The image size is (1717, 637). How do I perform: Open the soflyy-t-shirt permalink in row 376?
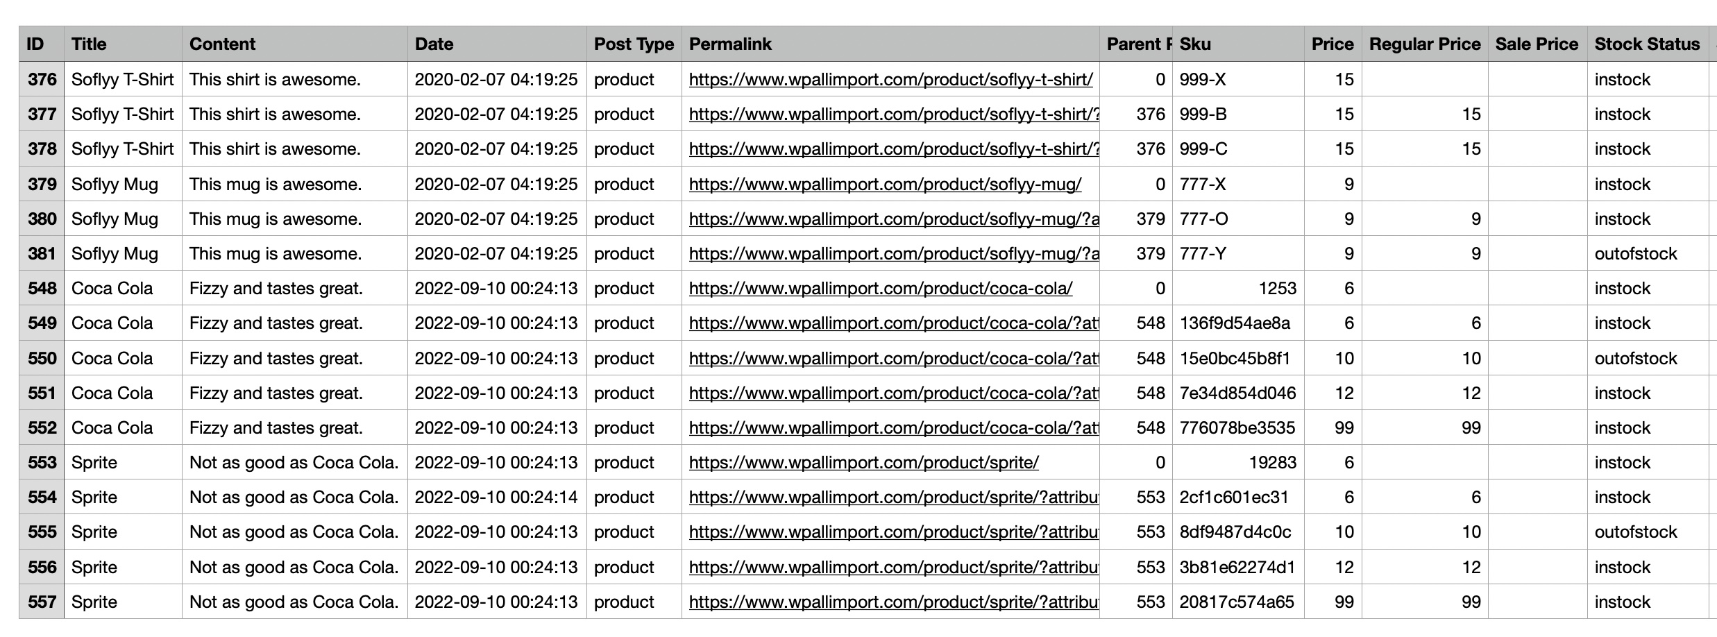(890, 80)
